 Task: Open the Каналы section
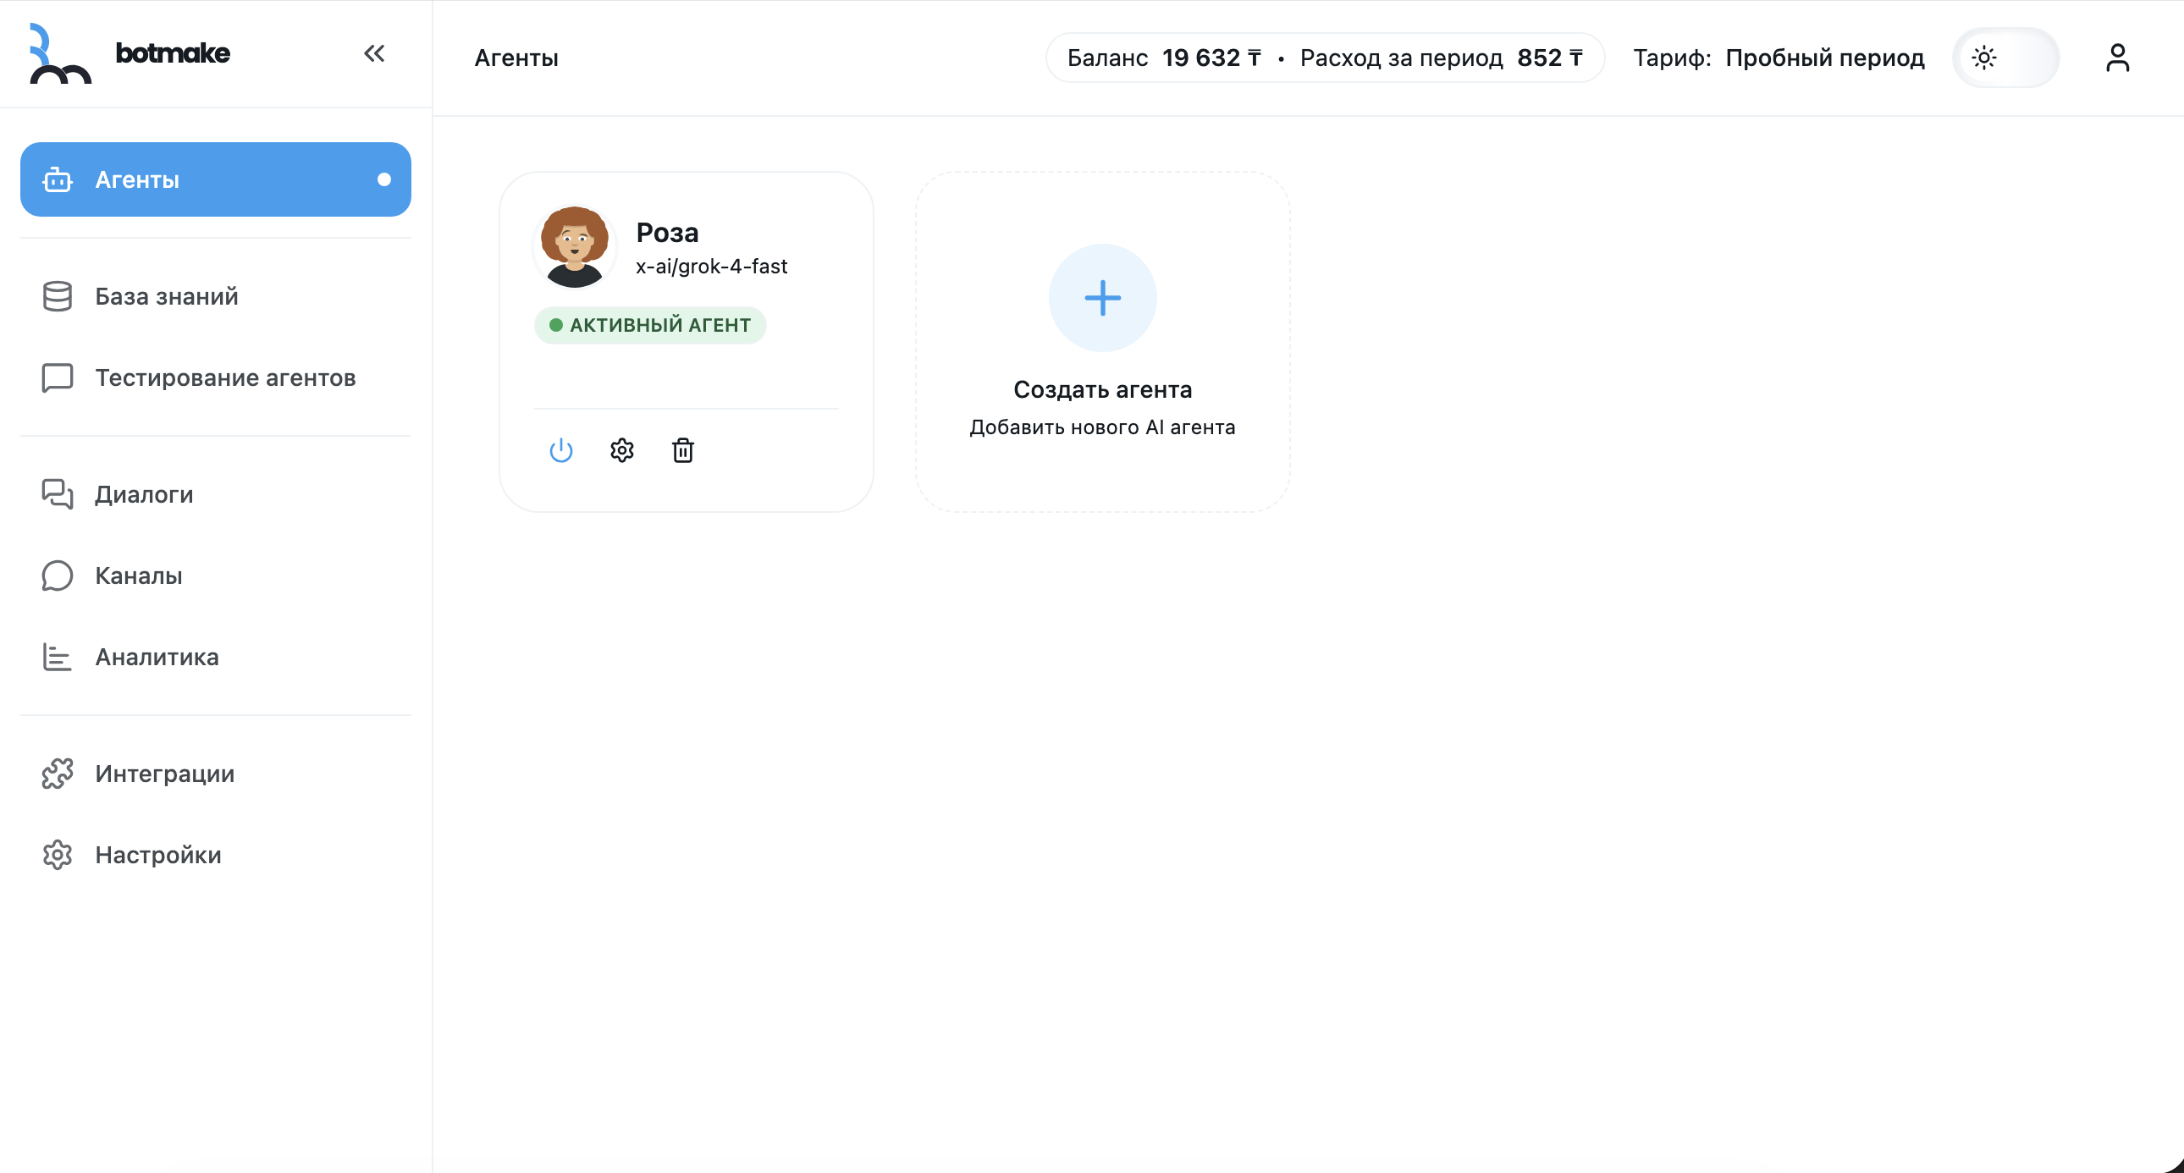coord(137,575)
